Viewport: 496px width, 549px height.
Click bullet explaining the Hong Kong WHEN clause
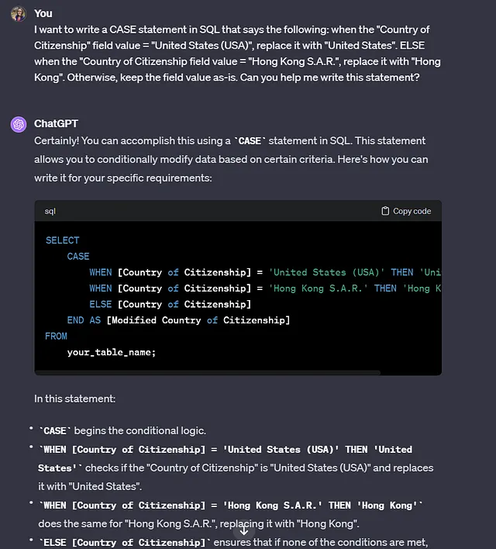click(231, 515)
